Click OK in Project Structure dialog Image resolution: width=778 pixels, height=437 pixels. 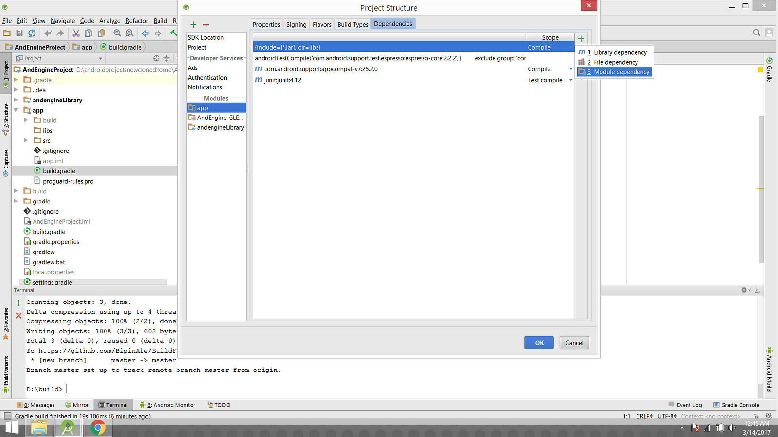539,343
